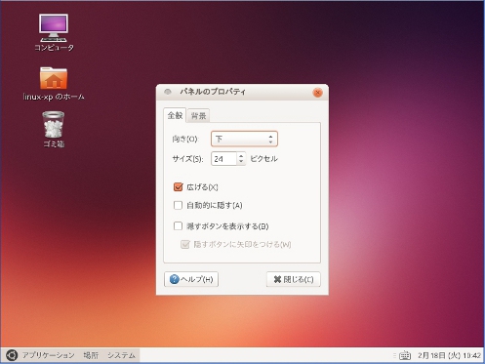This screenshot has height=364, width=485.
Task: Enable 隠すボタンを表示する(B) checkbox
Action: [178, 226]
